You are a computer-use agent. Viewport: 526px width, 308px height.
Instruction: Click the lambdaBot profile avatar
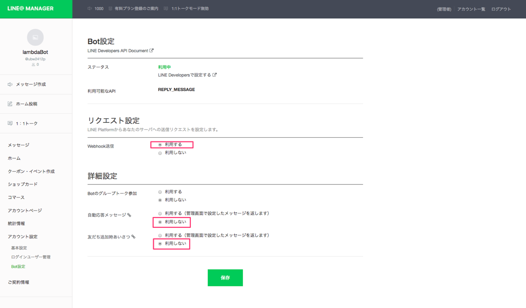click(x=35, y=37)
